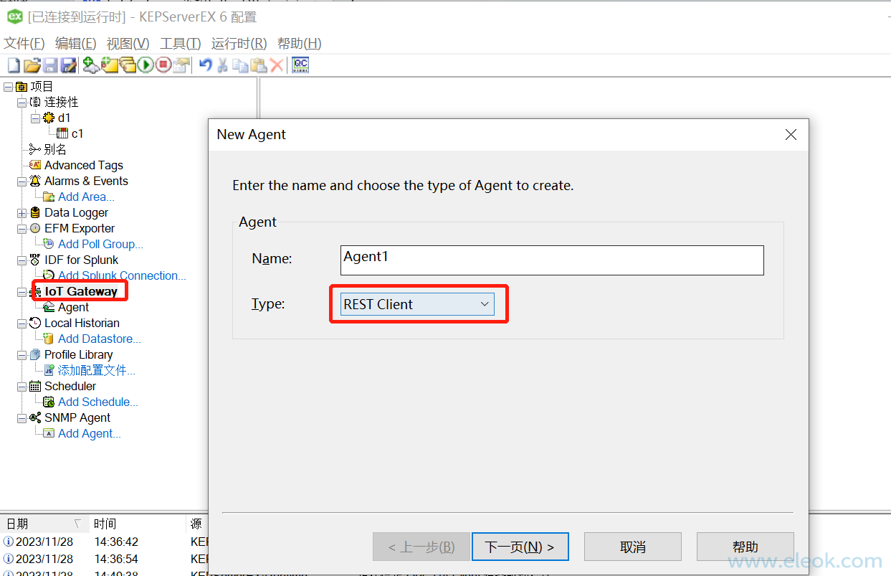
Task: Click the Save As disk-with-pencil icon
Action: [68, 66]
